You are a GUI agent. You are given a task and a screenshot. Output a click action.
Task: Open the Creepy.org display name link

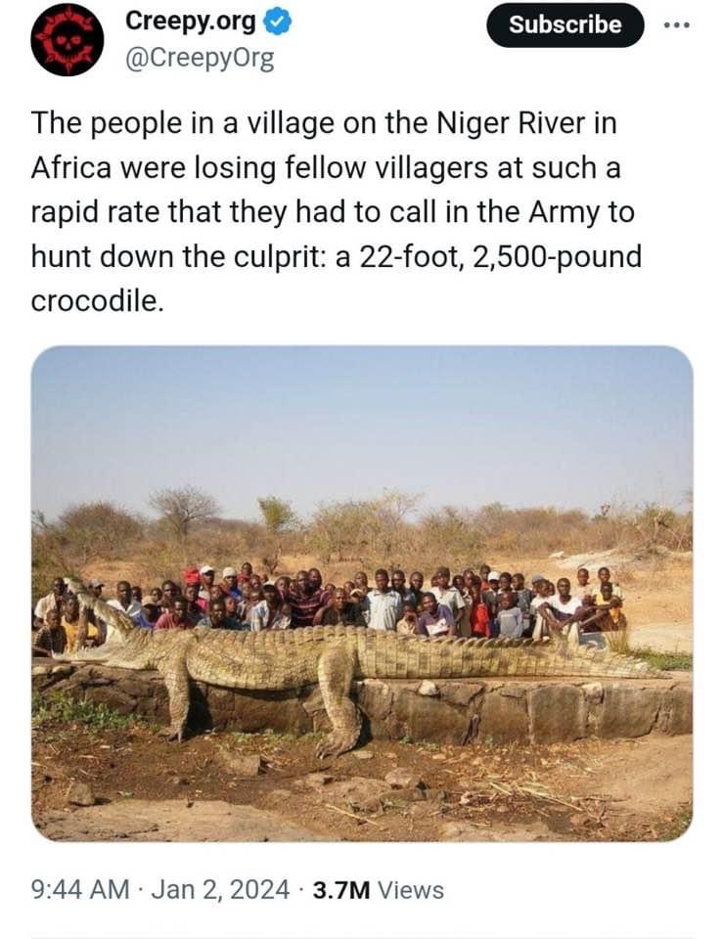191,21
